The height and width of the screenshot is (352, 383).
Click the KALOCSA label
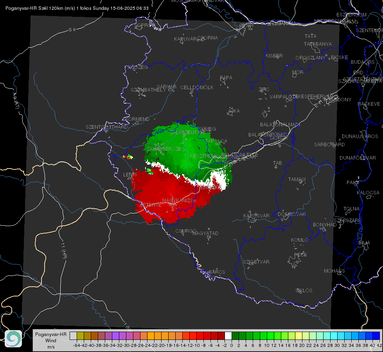tap(368, 193)
